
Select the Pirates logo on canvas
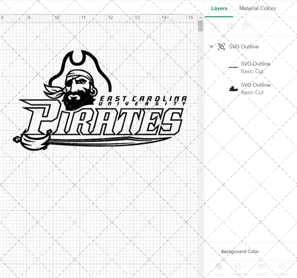coord(99,100)
